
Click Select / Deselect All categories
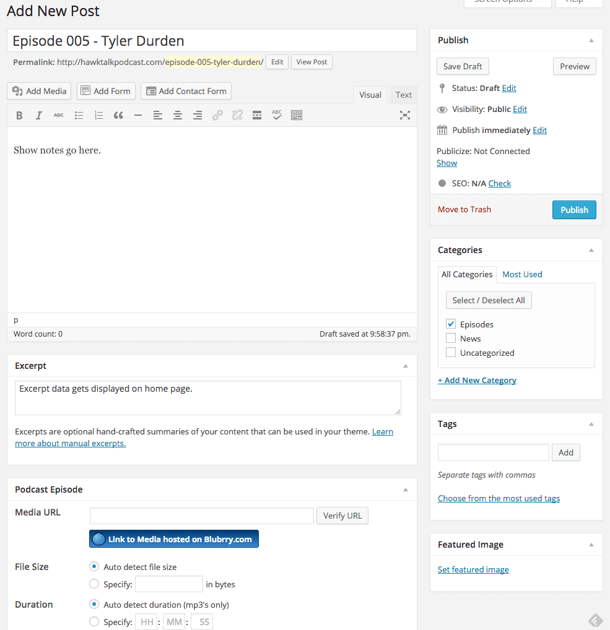click(489, 300)
